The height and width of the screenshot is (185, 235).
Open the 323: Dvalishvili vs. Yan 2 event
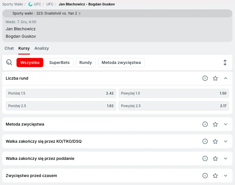(x=58, y=13)
